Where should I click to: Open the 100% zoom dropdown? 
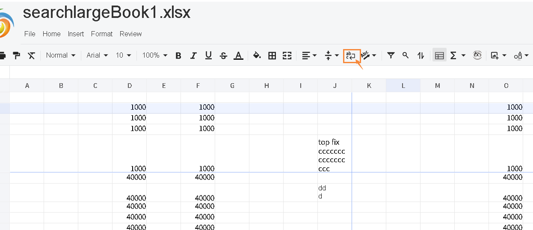pos(154,55)
